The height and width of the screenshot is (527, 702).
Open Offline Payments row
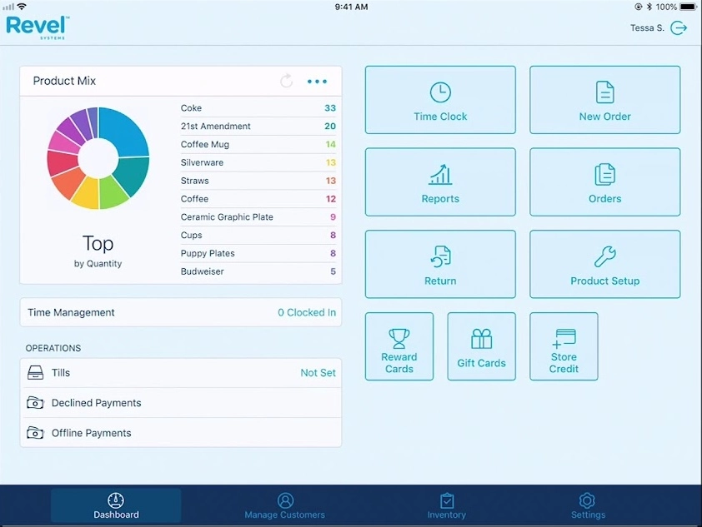(181, 433)
